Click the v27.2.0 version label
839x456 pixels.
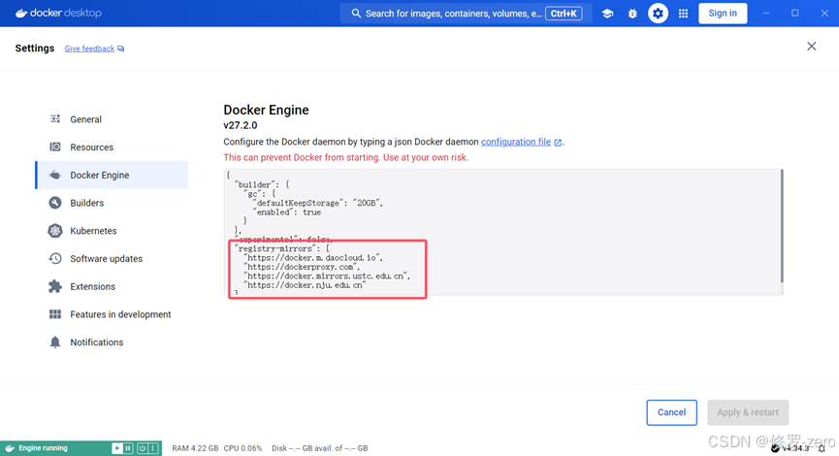pyautogui.click(x=241, y=125)
